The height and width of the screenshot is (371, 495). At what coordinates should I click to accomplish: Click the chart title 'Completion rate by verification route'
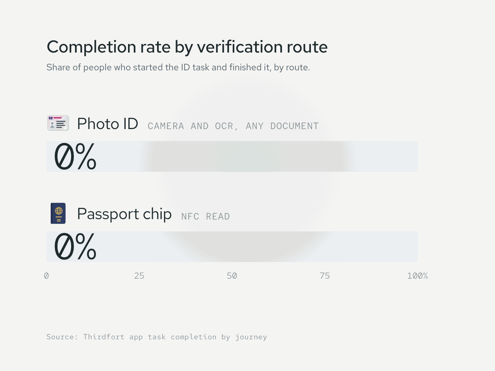[187, 47]
